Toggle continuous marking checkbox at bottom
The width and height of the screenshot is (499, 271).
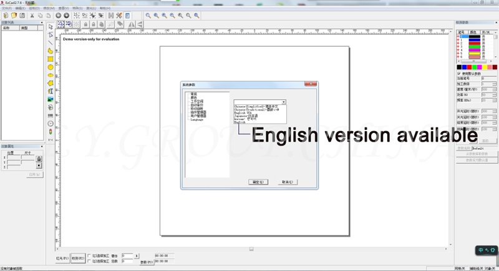click(89, 255)
